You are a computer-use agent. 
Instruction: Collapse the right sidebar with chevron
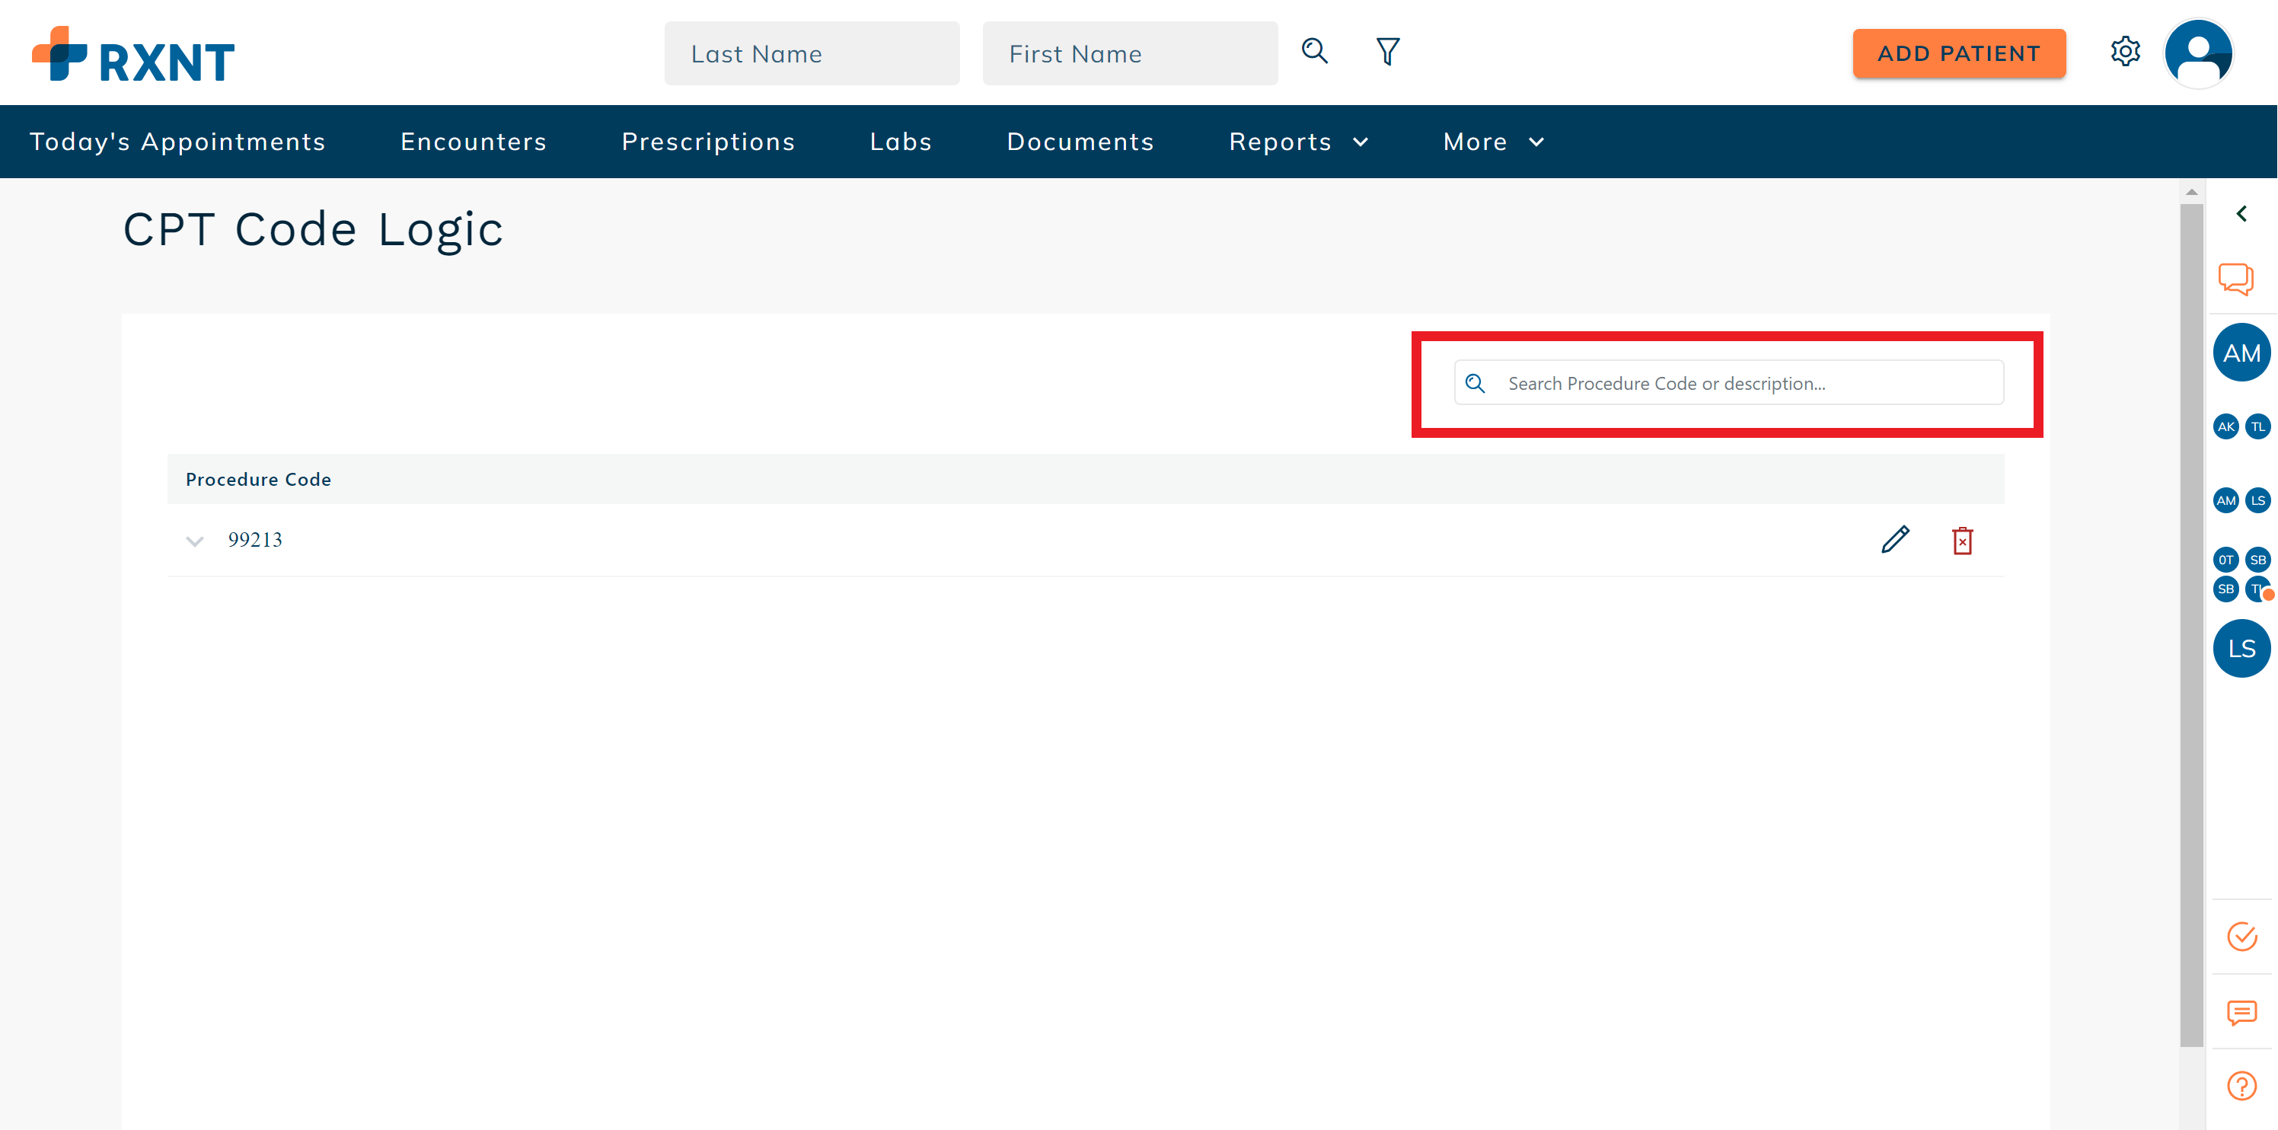coord(2241,214)
